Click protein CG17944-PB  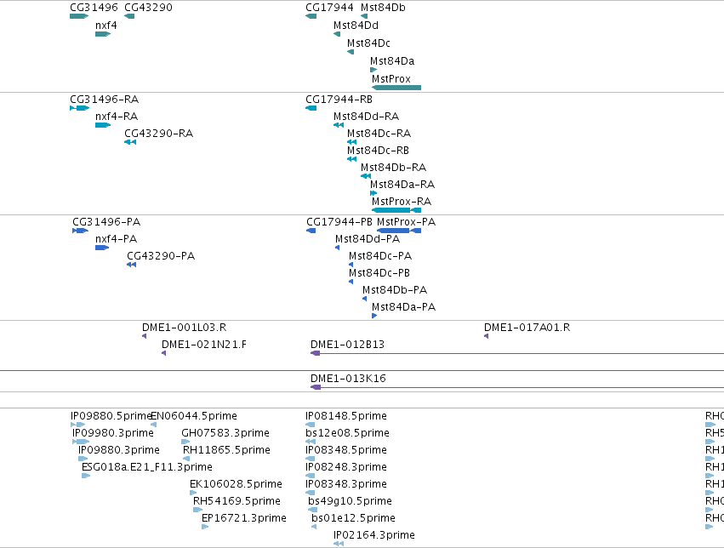(x=339, y=222)
